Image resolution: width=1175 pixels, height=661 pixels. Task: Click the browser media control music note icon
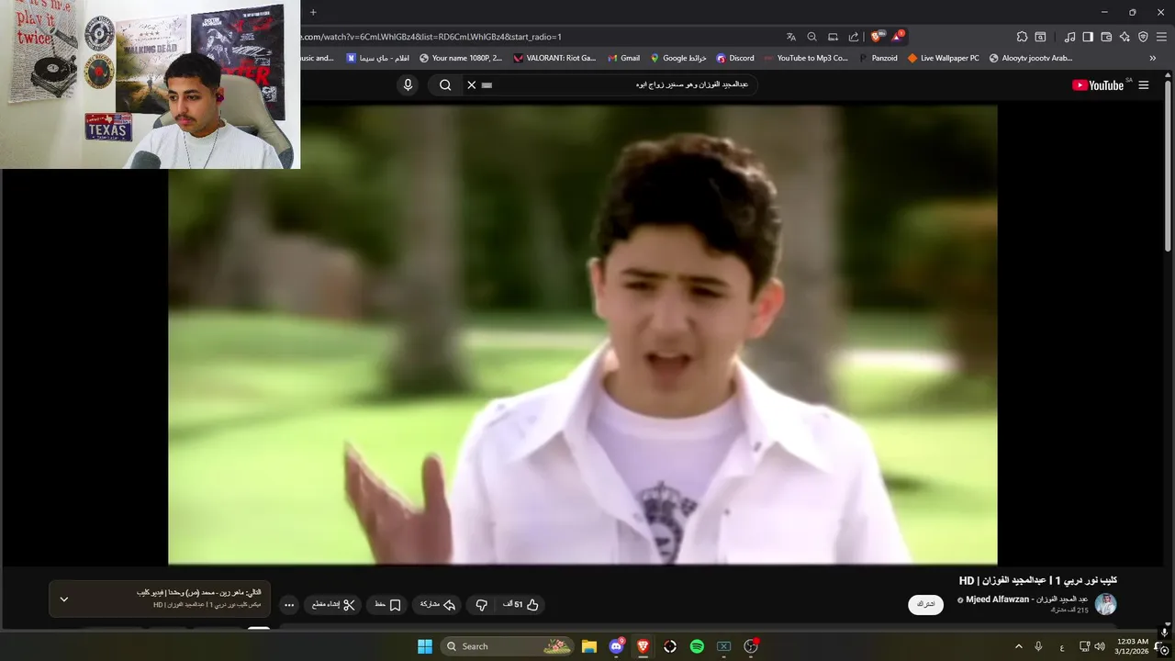[1069, 37]
